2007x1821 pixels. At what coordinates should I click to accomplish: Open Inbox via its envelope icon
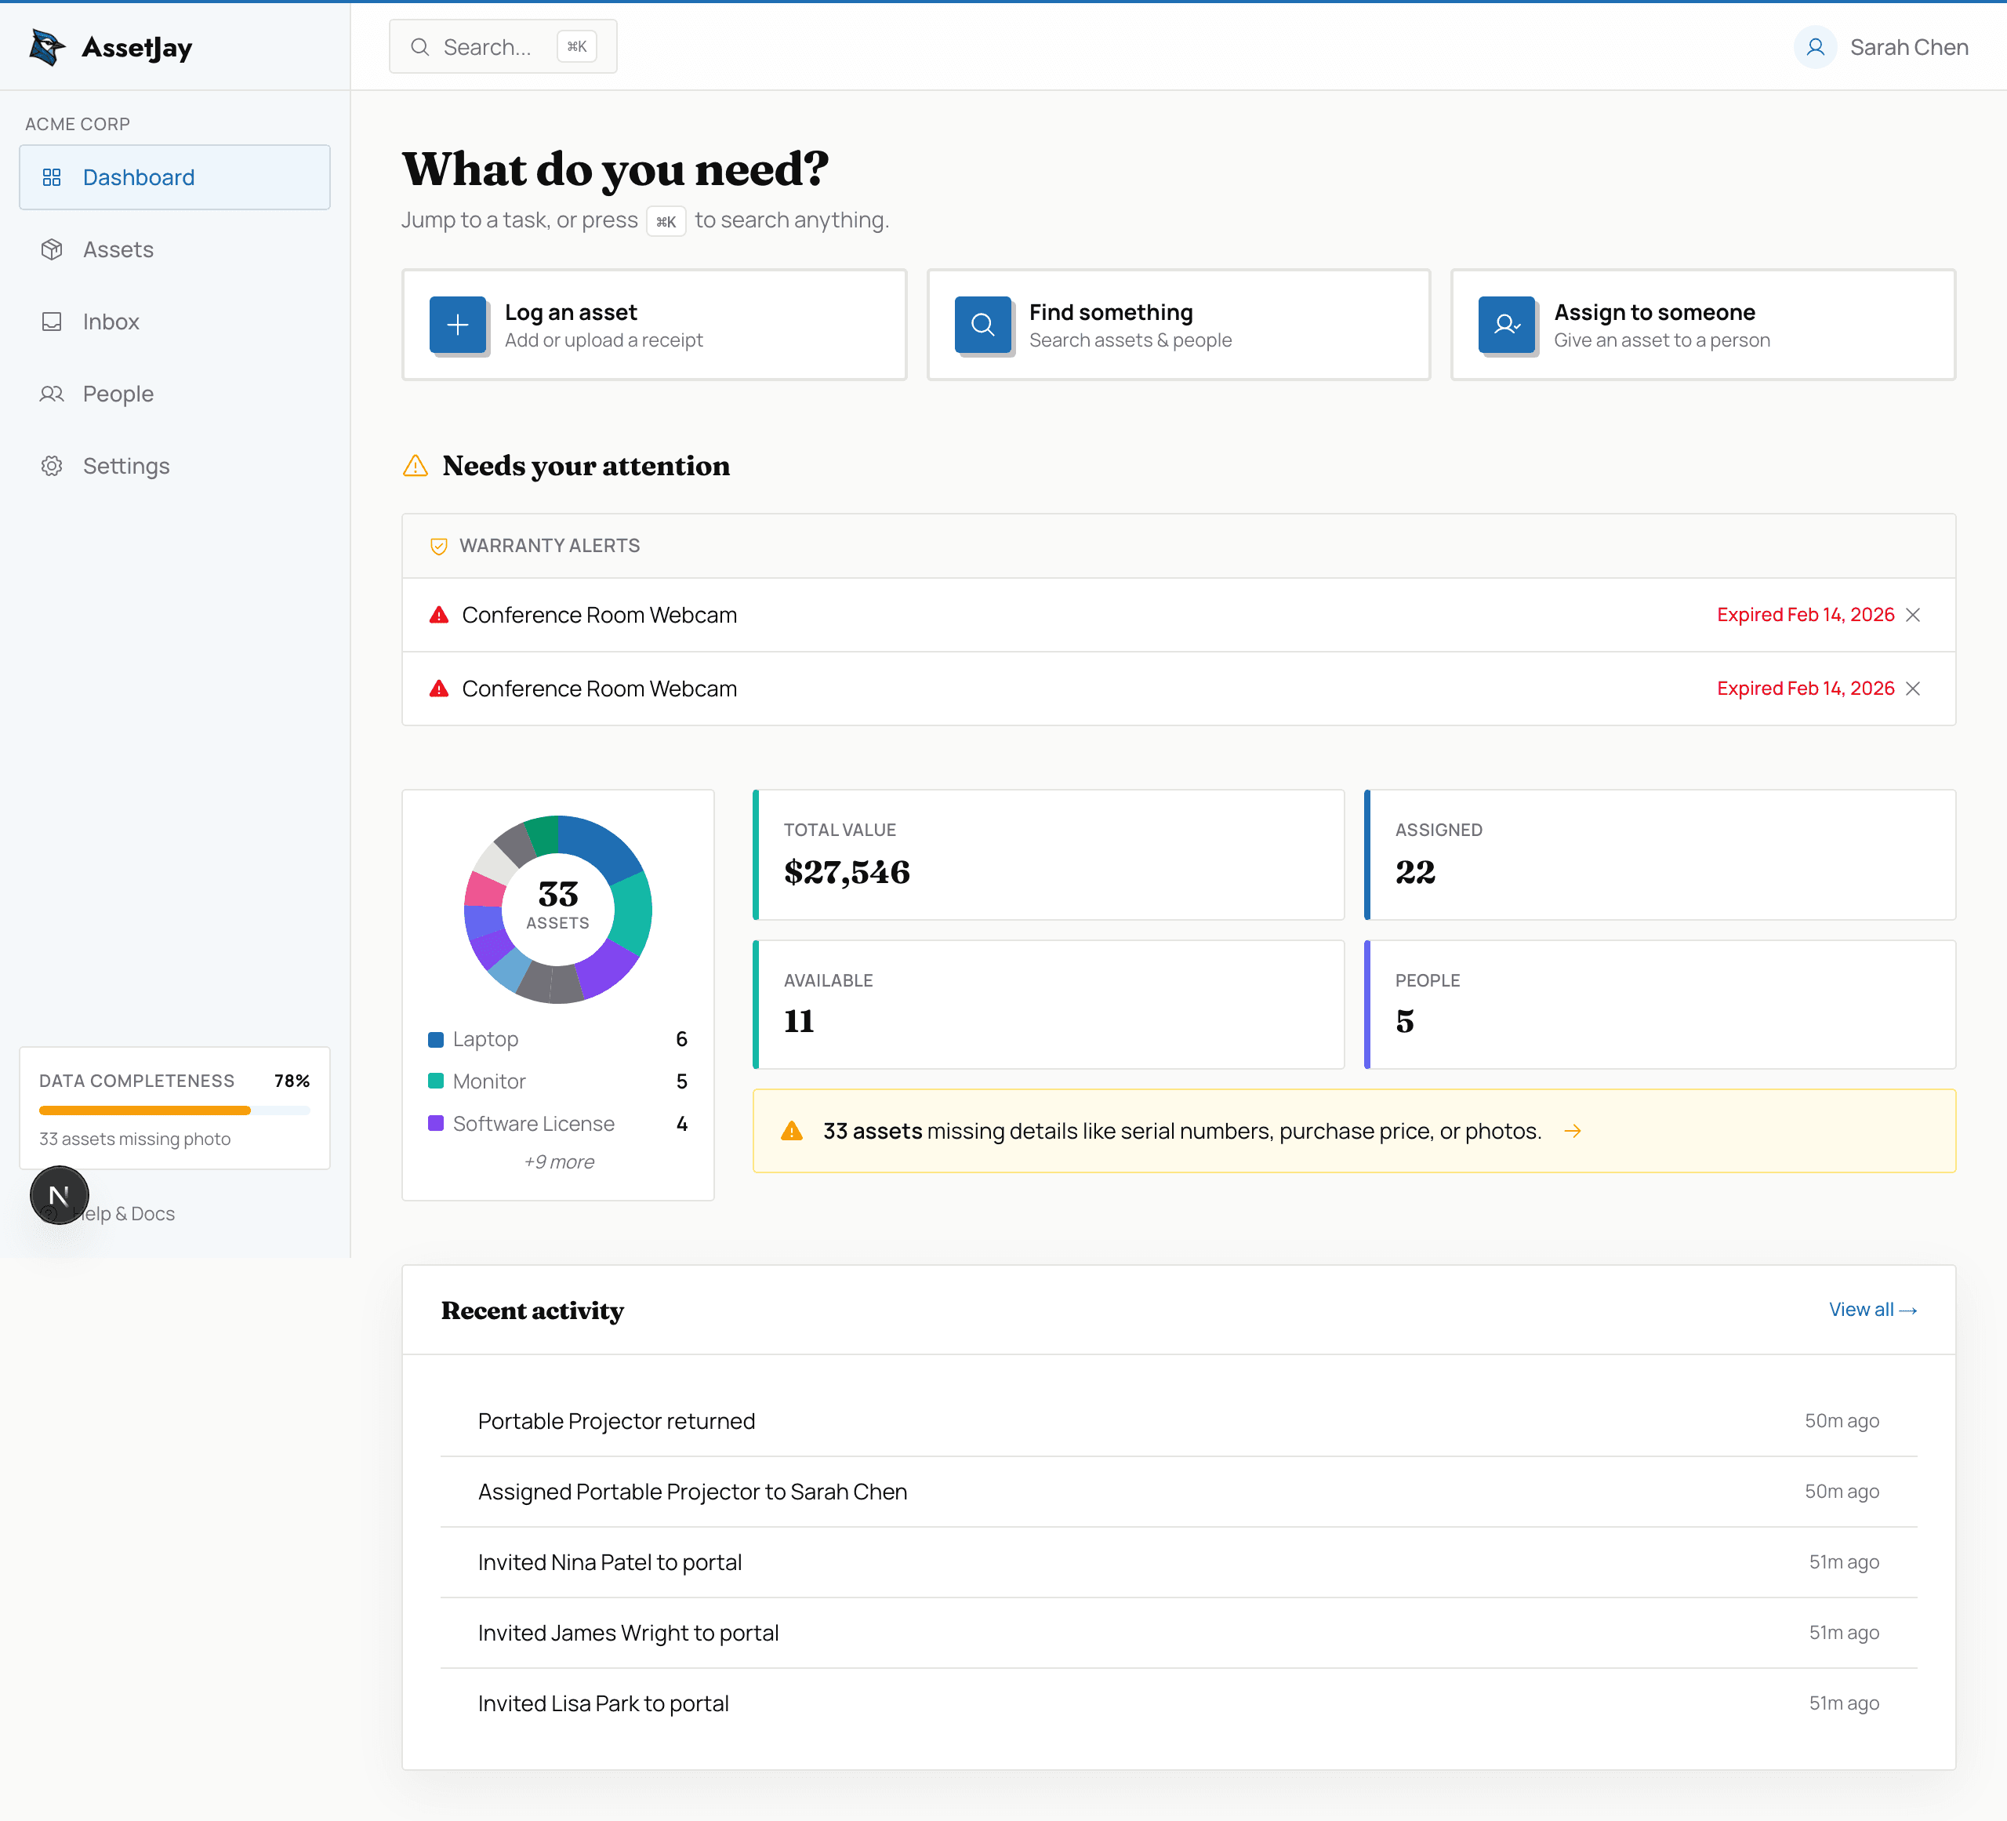pyautogui.click(x=53, y=321)
